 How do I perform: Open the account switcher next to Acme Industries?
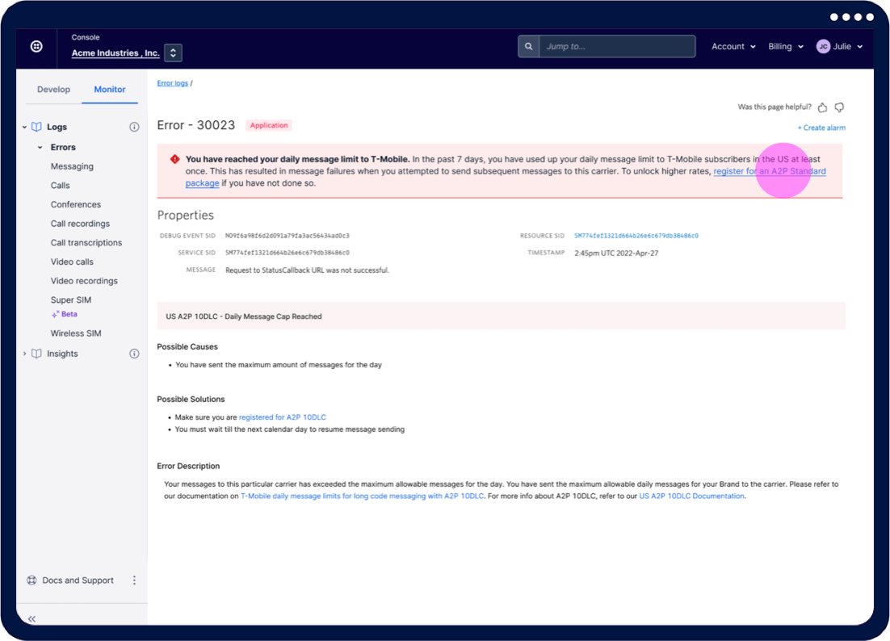pos(173,52)
